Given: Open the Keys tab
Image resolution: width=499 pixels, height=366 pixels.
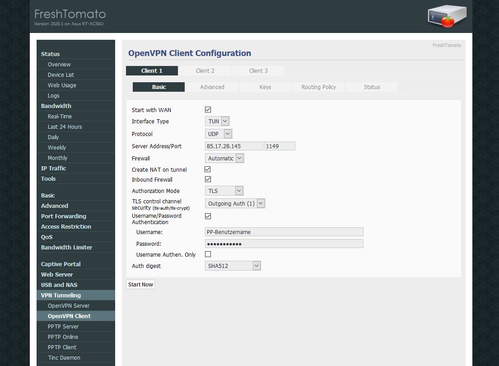Looking at the screenshot, I should (x=265, y=87).
